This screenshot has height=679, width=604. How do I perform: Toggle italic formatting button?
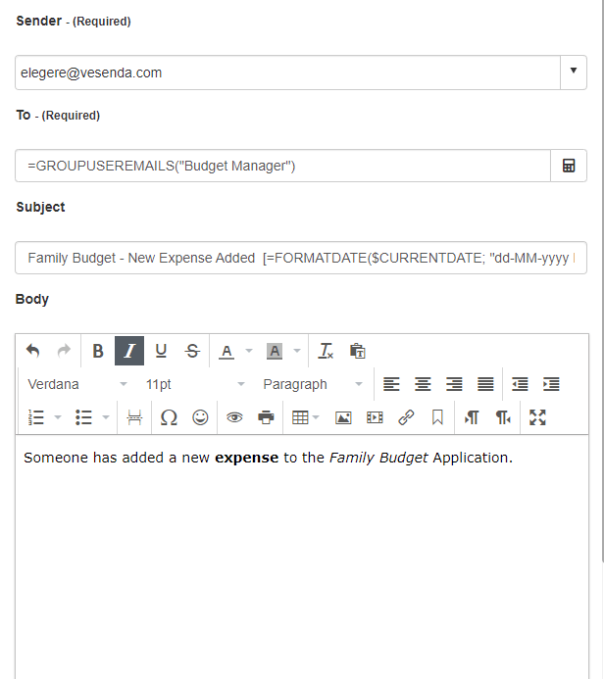129,351
